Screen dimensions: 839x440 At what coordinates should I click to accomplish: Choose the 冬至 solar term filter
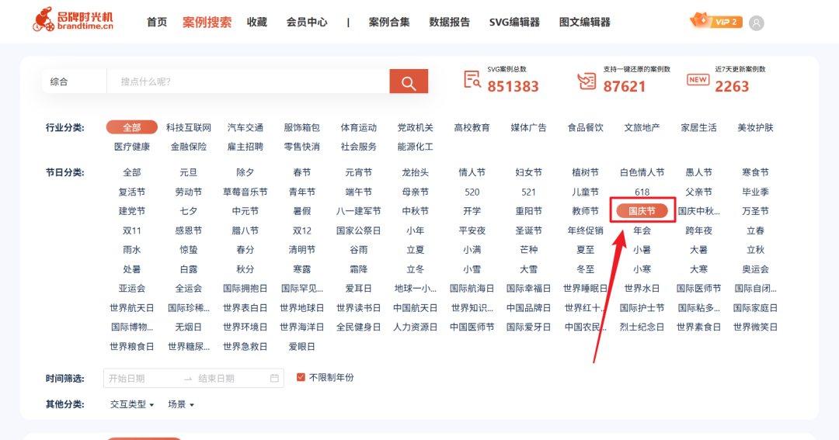pos(586,269)
